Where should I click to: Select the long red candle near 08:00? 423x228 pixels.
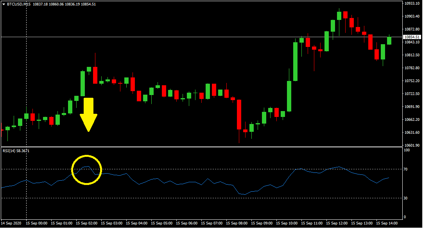[239, 115]
